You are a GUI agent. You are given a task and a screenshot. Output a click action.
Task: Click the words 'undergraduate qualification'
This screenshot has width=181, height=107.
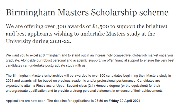[26, 91]
